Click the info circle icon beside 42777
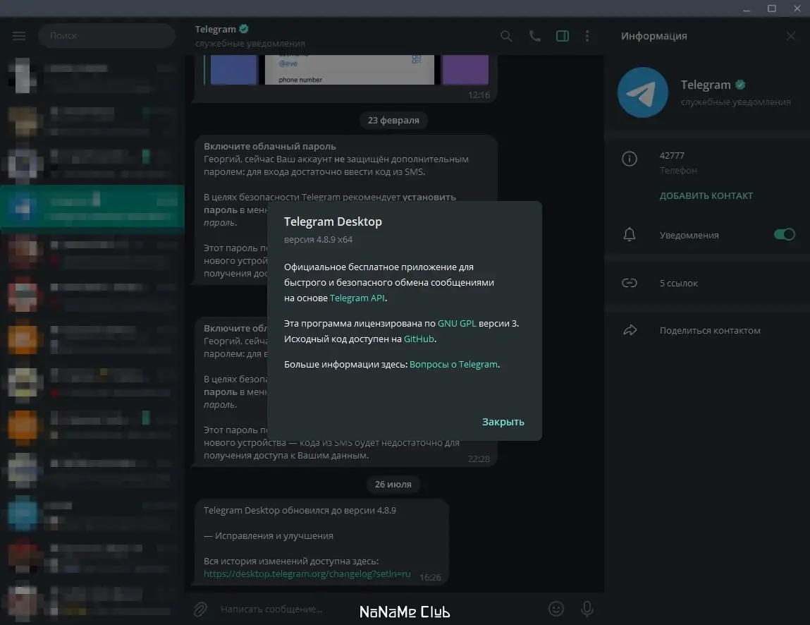 point(630,159)
